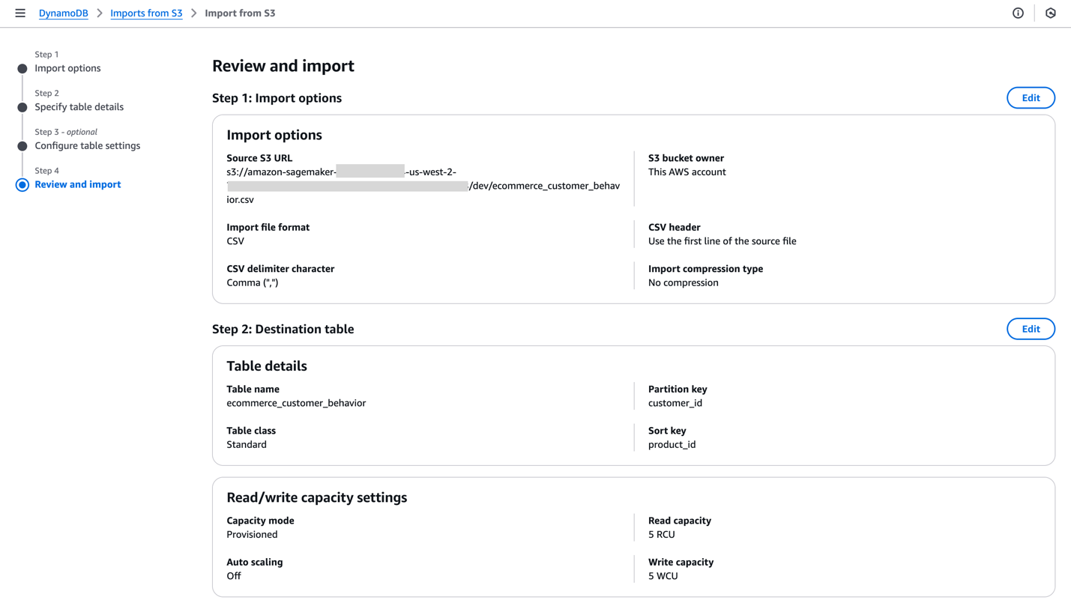This screenshot has width=1071, height=603.
Task: Click the Step 1 wizard circle indicator
Action: click(22, 69)
